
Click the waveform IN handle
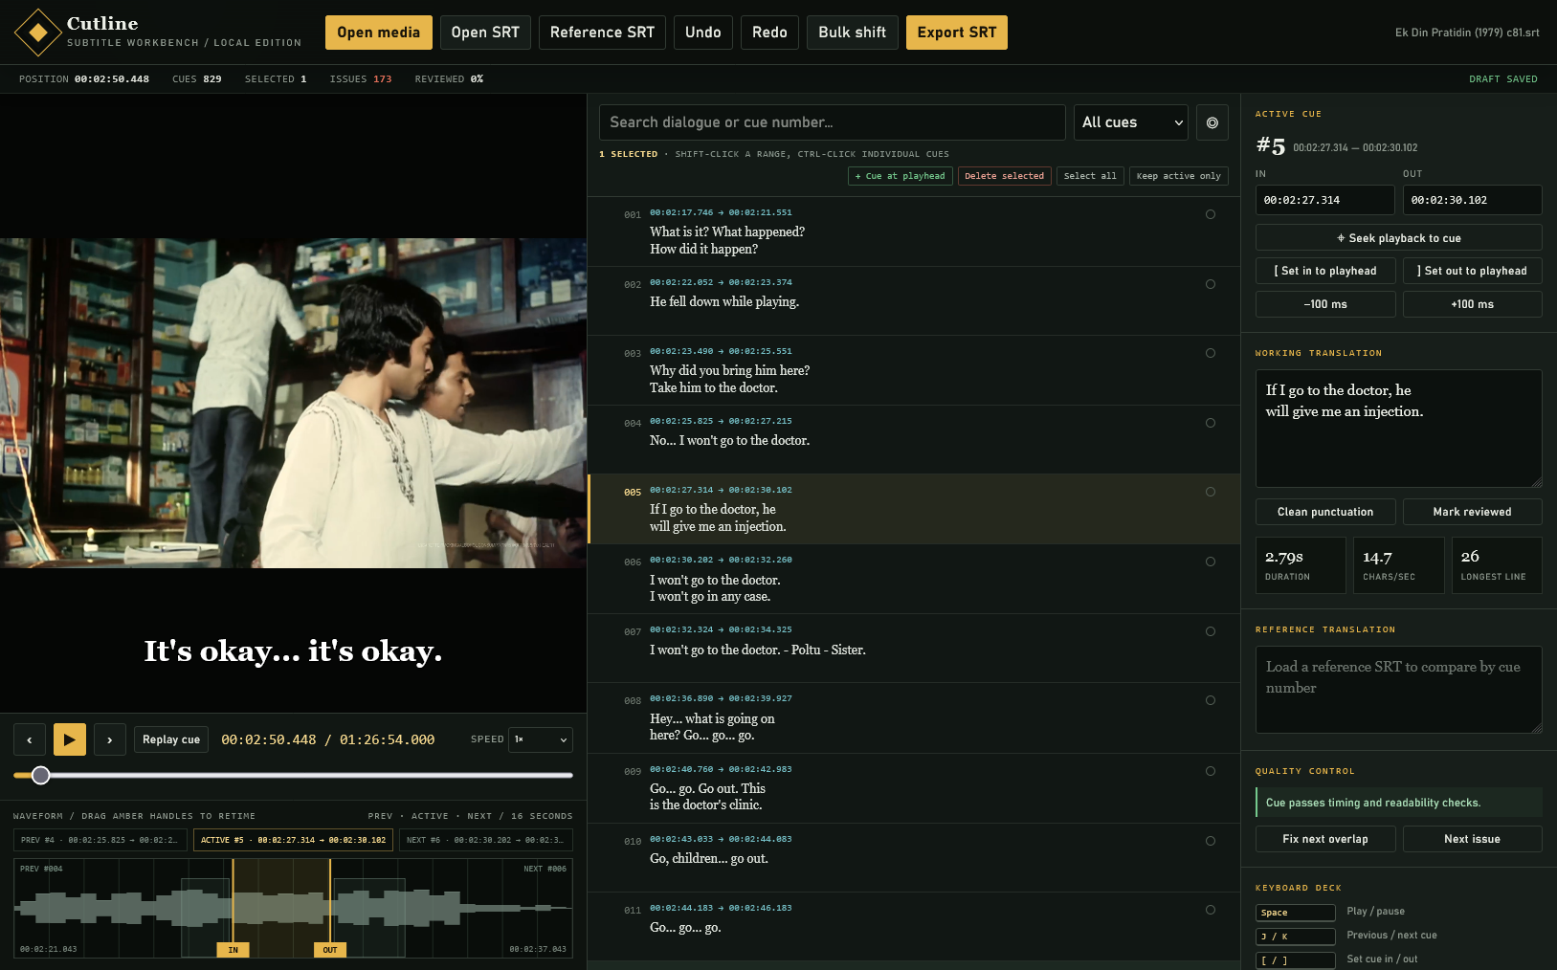233,950
